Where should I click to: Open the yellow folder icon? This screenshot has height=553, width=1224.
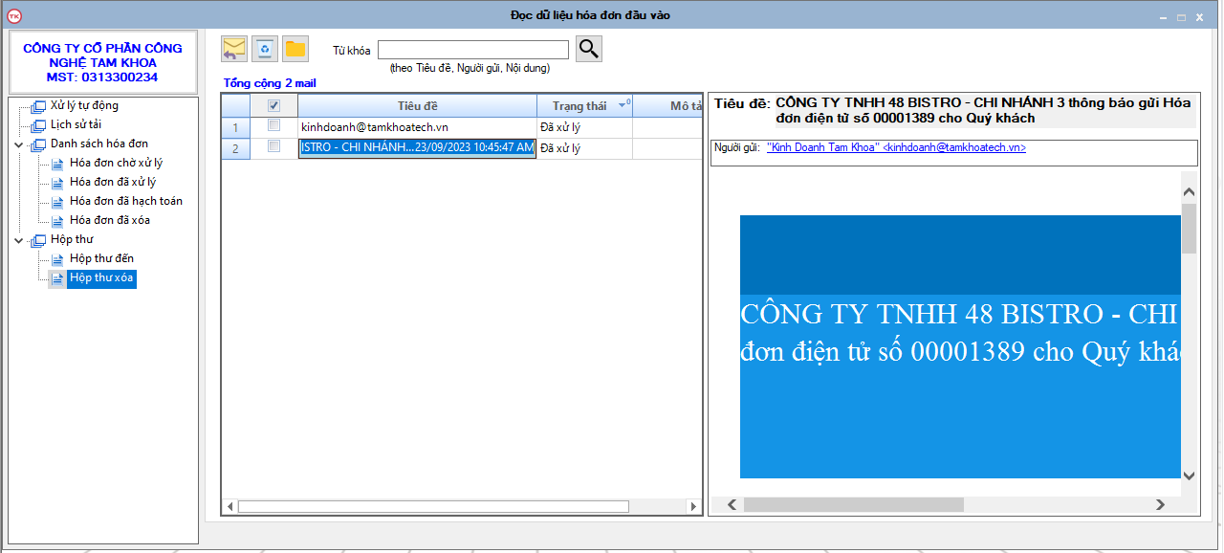(x=295, y=49)
